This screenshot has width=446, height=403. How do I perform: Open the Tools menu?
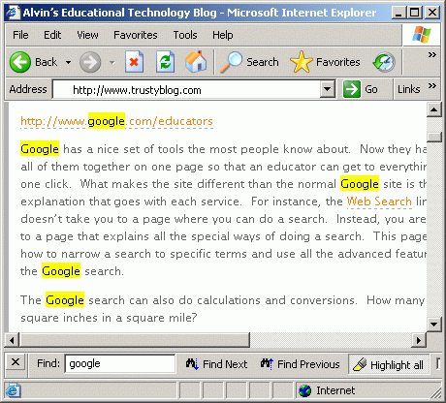(x=185, y=35)
